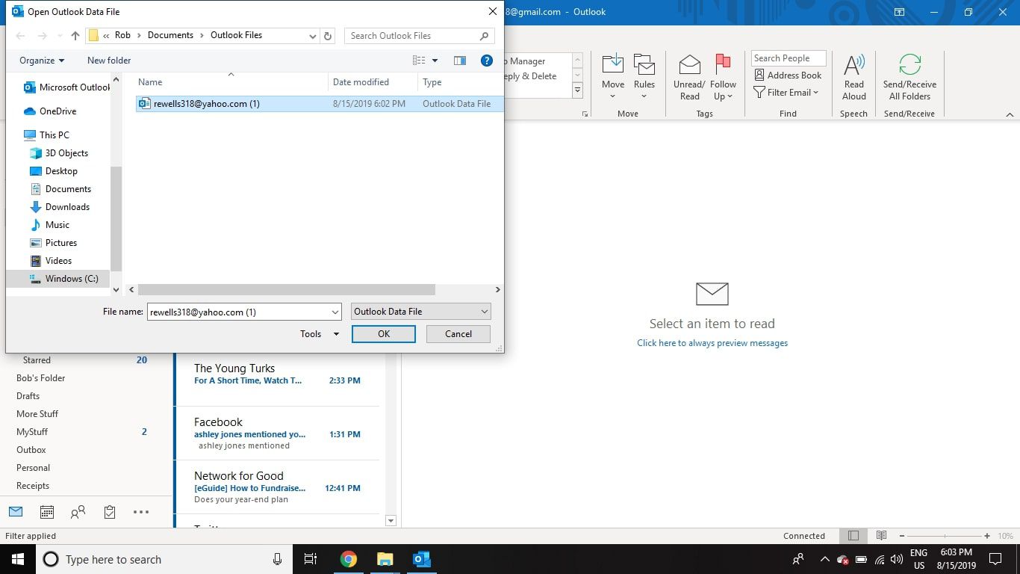The height and width of the screenshot is (574, 1020).
Task: Select Drafts folder in Outlook
Action: [x=28, y=396]
